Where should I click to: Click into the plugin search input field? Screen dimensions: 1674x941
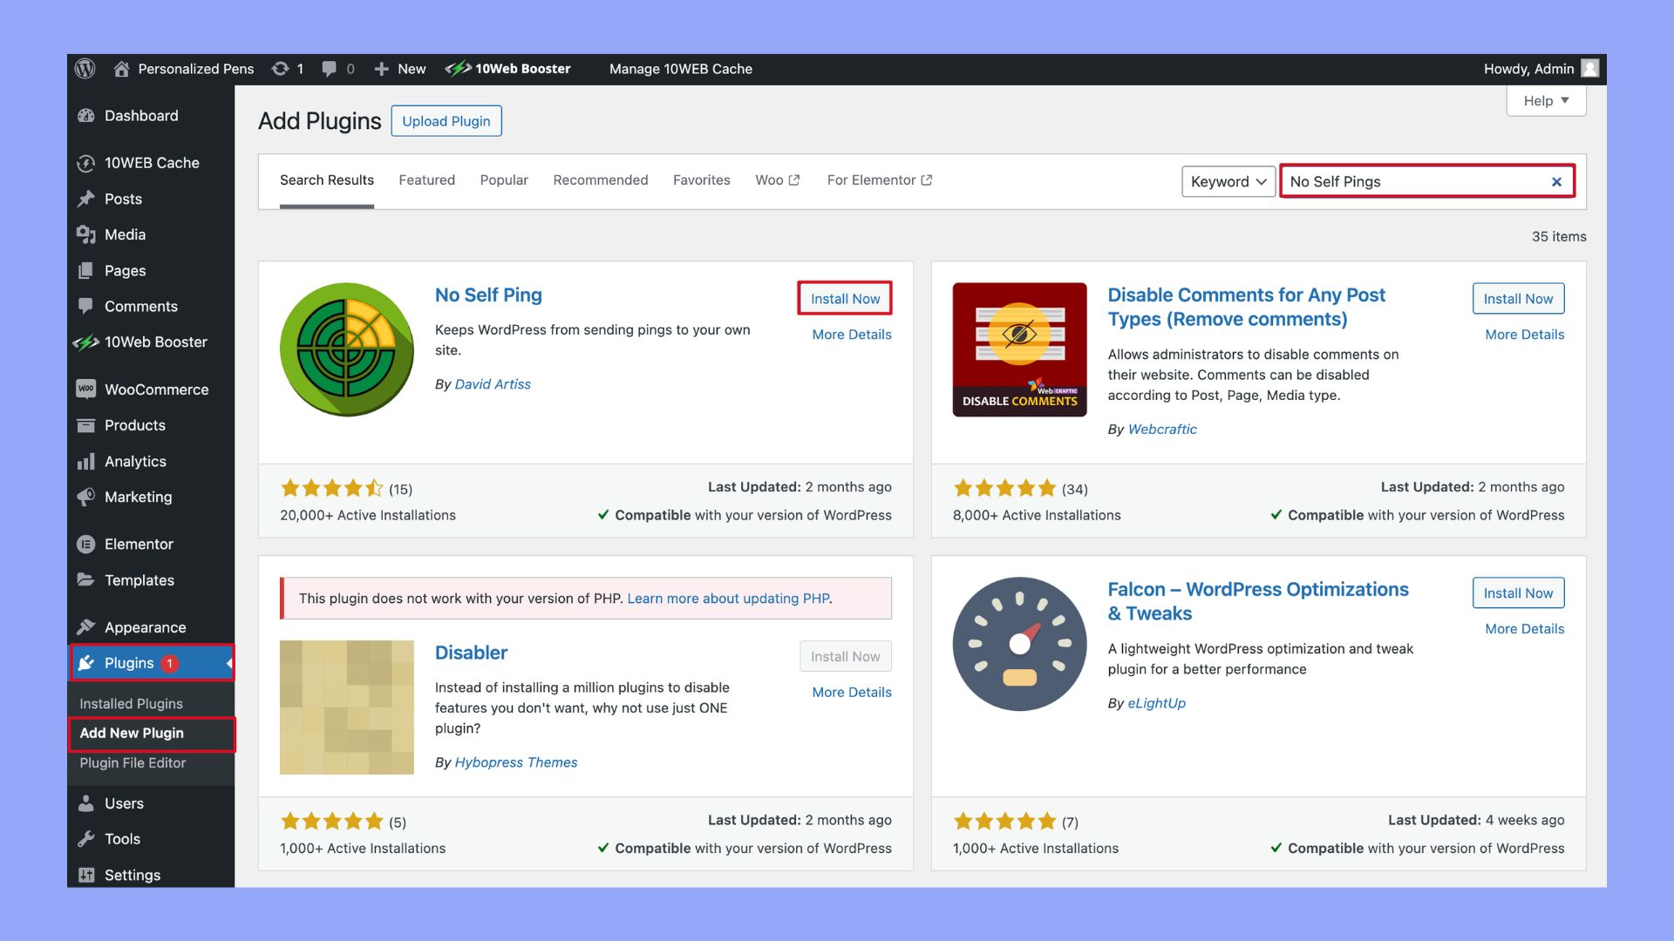1412,182
